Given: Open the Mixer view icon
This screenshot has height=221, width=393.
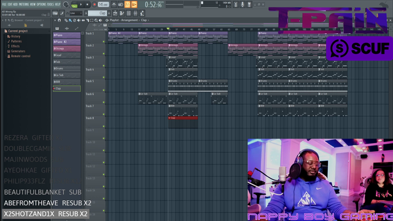Looking at the screenshot, I should pos(135,14).
